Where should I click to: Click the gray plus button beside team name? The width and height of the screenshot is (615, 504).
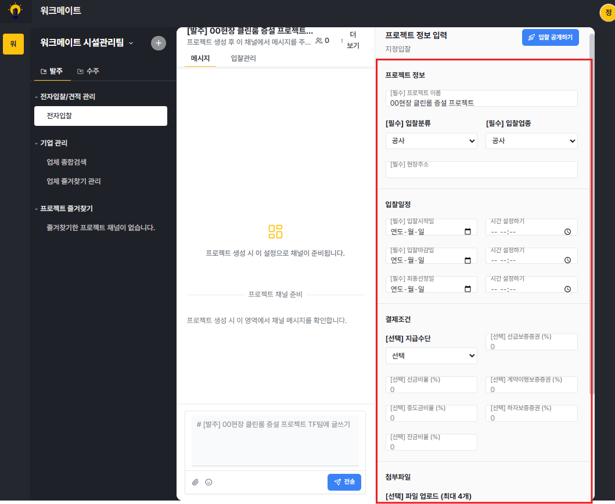pos(159,43)
